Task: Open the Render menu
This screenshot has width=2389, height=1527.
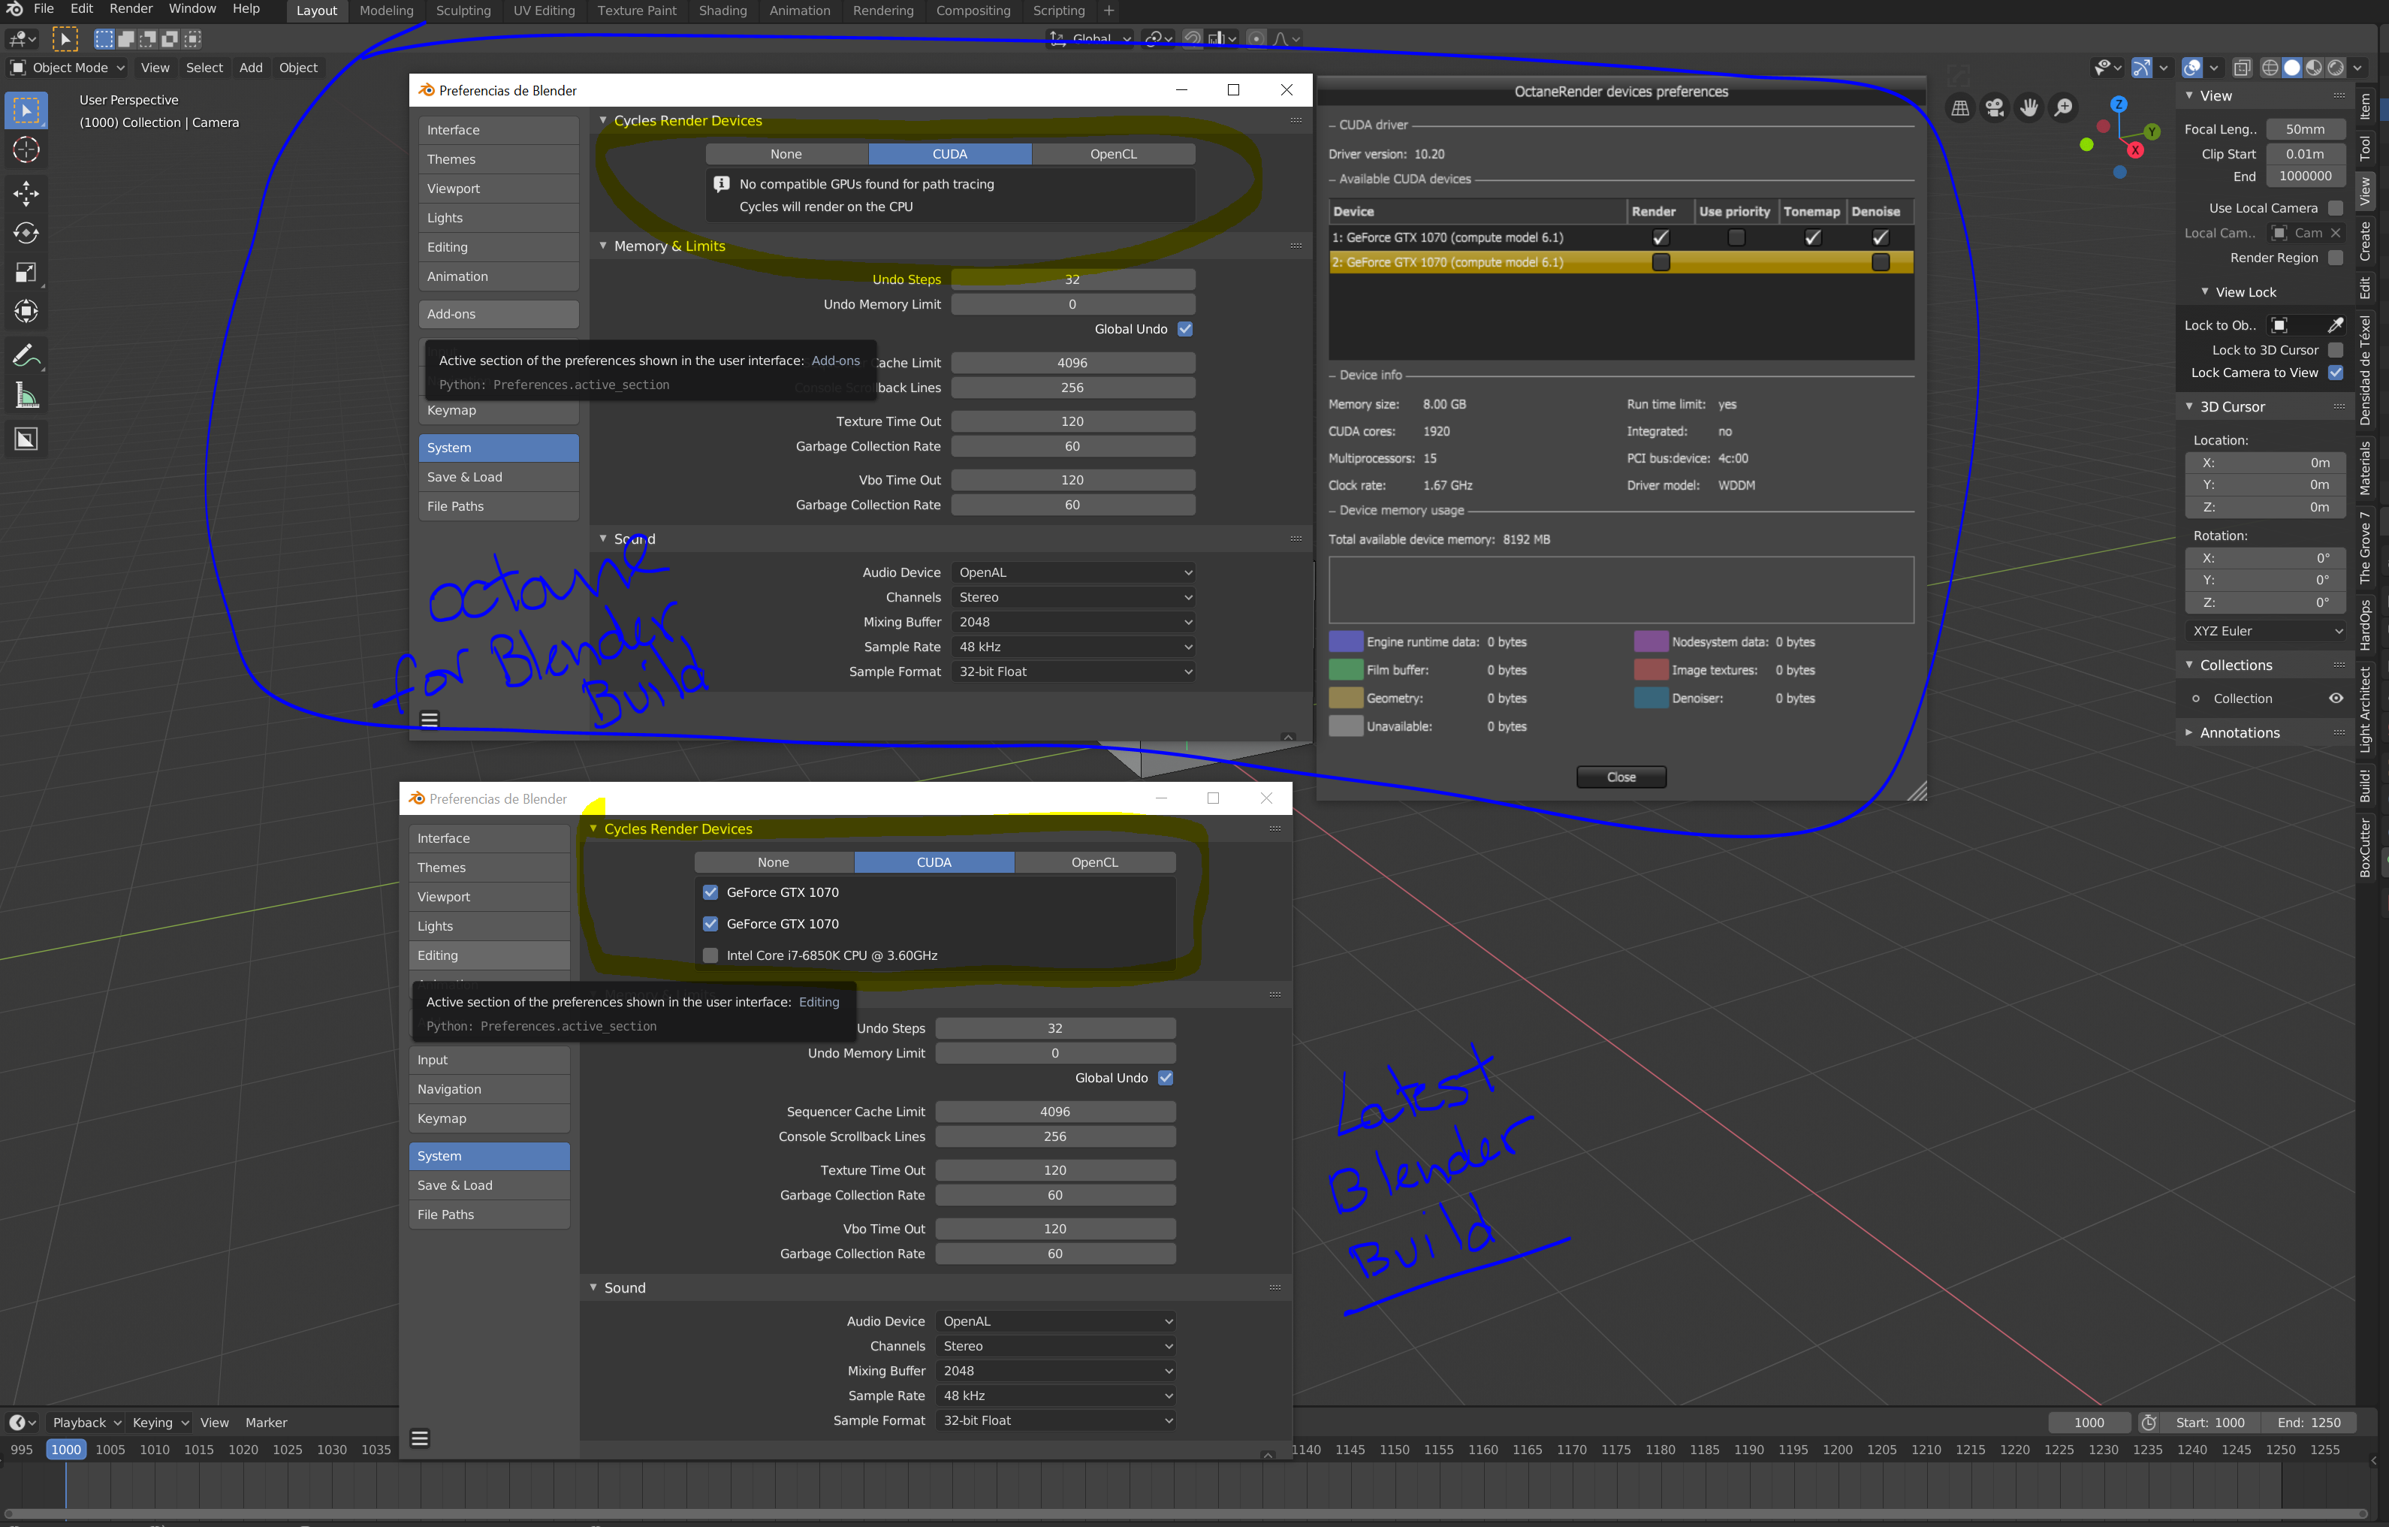Action: point(131,9)
